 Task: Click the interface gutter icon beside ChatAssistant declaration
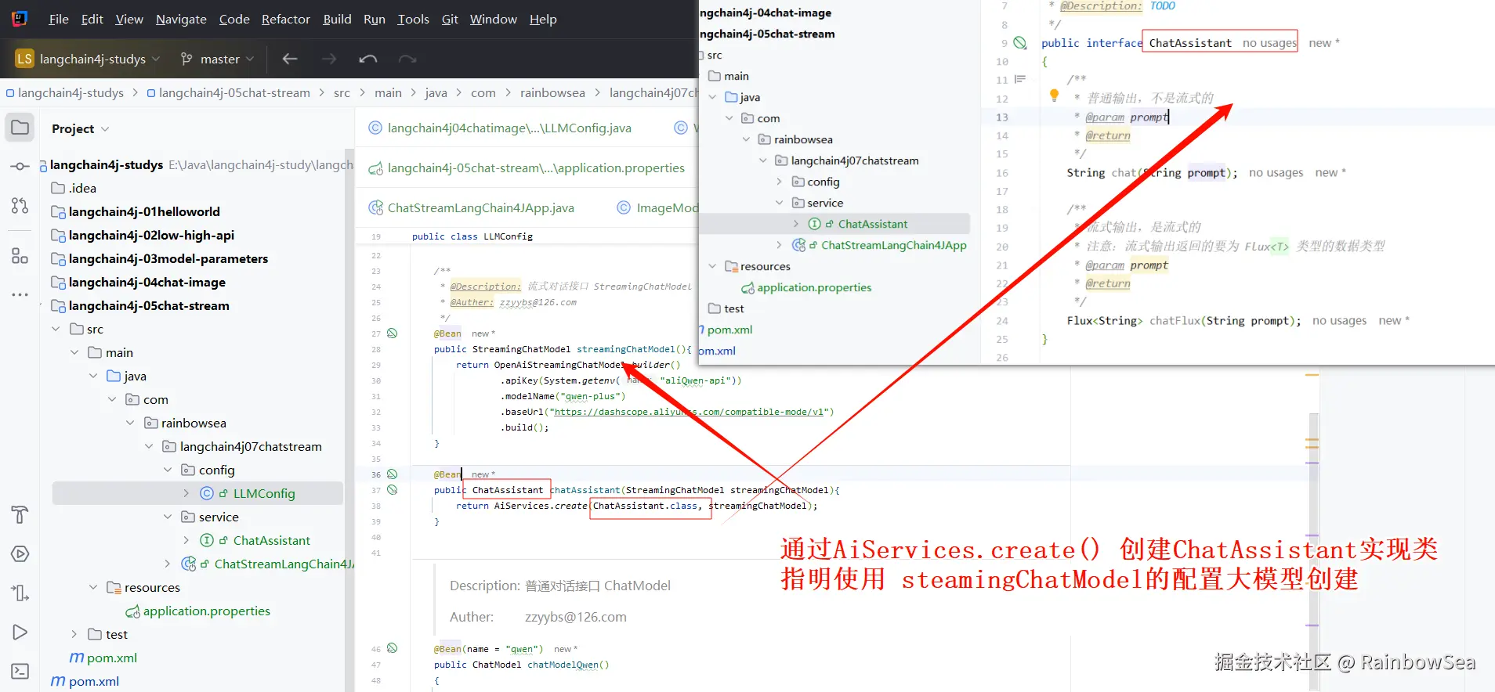coord(1020,43)
